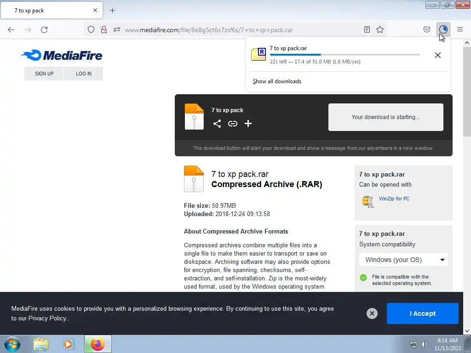Click the scrollbar down arrow

pos(467,331)
